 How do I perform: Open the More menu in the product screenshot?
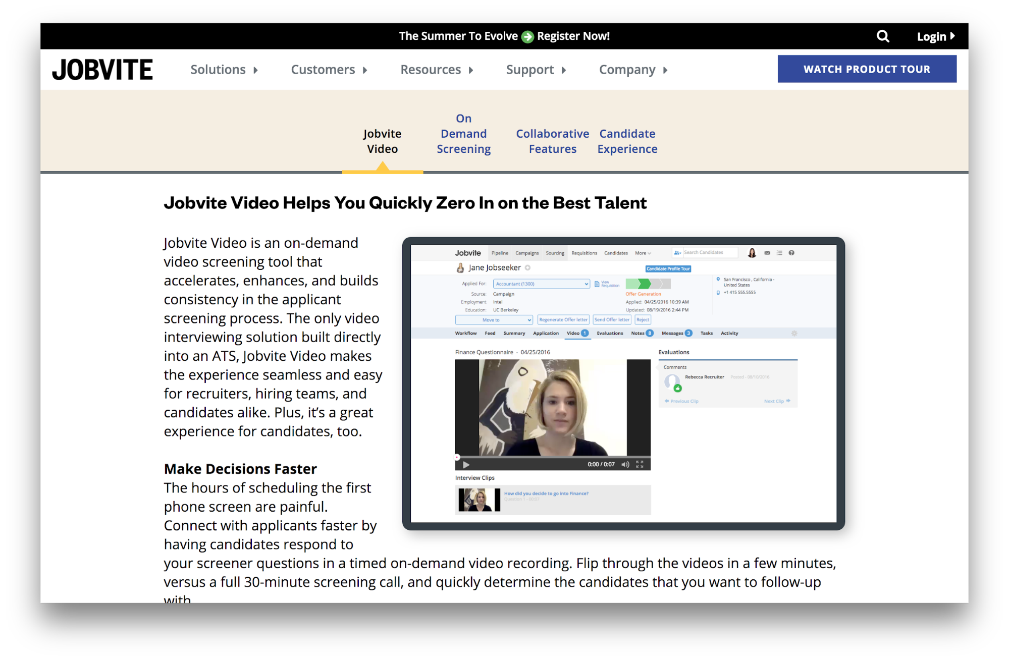tap(643, 253)
